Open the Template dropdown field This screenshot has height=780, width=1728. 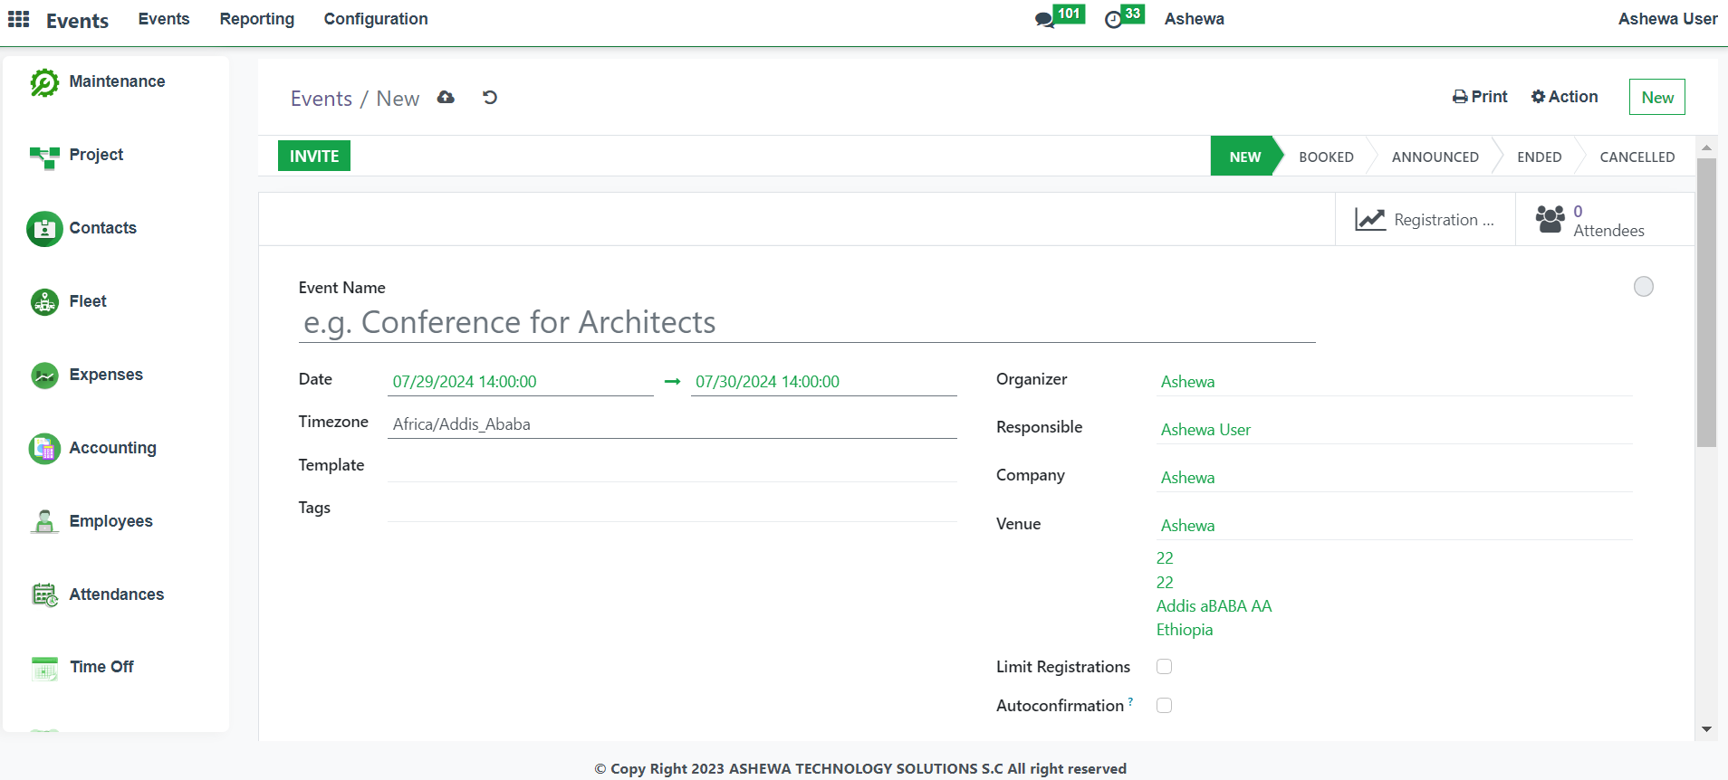[x=672, y=466]
